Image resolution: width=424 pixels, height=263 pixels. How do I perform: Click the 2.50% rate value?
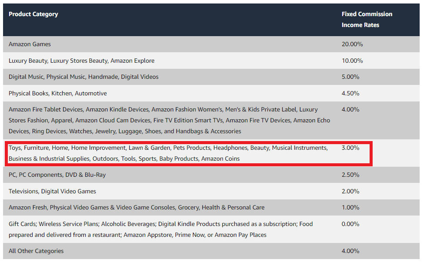coord(350,175)
